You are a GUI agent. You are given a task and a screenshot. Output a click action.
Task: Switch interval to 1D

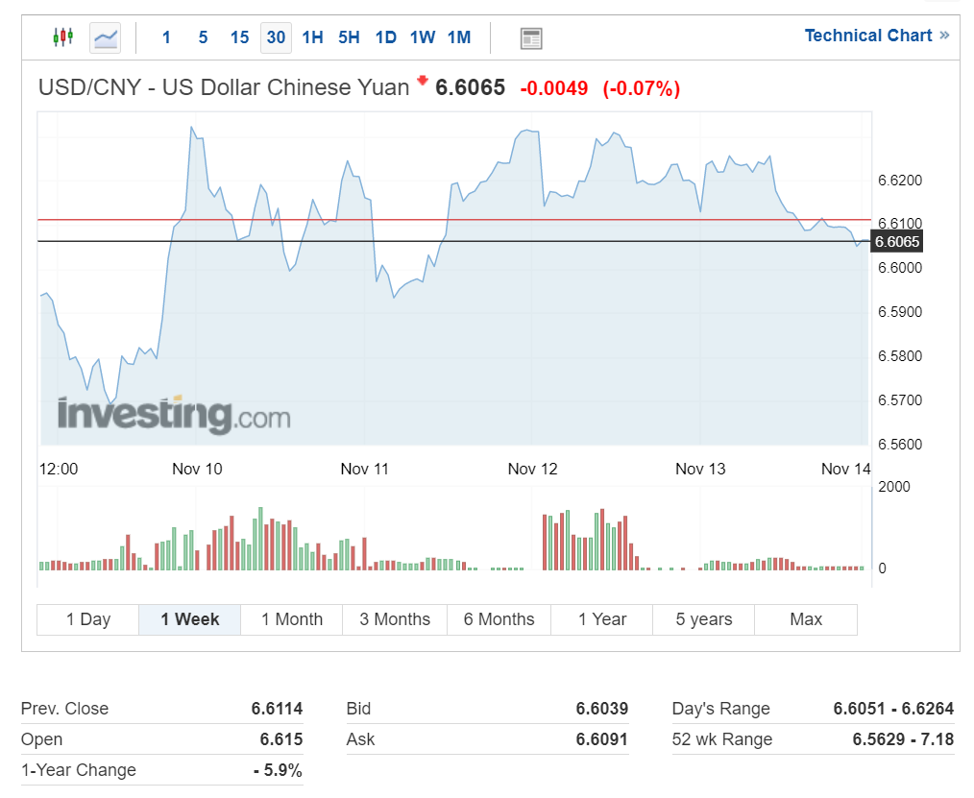386,37
